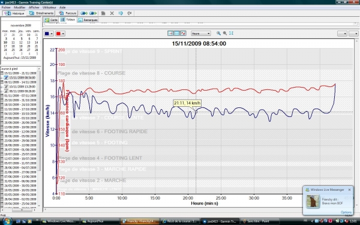Open the Modifier menu
This screenshot has height=225, width=360.
[x=20, y=8]
